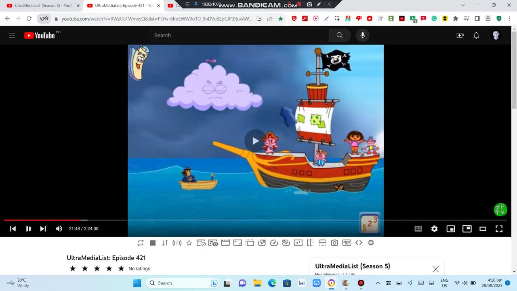Viewport: 517px width, 291px height.
Task: Click the URL address bar
Action: click(x=157, y=19)
